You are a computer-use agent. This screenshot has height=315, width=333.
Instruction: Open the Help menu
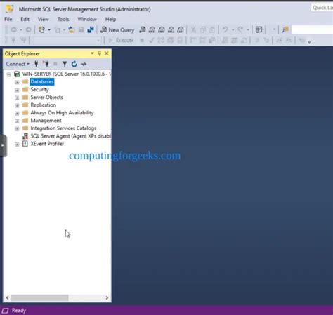(x=110, y=19)
